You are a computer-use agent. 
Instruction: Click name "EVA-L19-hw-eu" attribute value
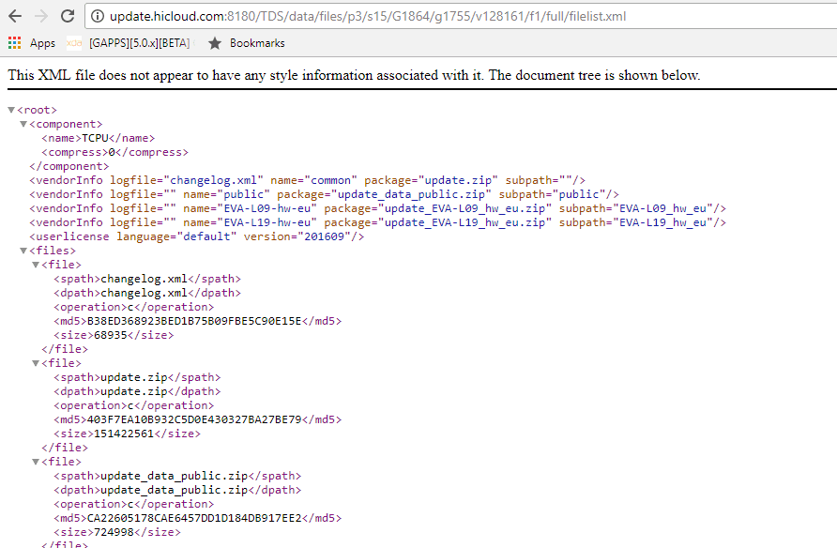pyautogui.click(x=266, y=222)
